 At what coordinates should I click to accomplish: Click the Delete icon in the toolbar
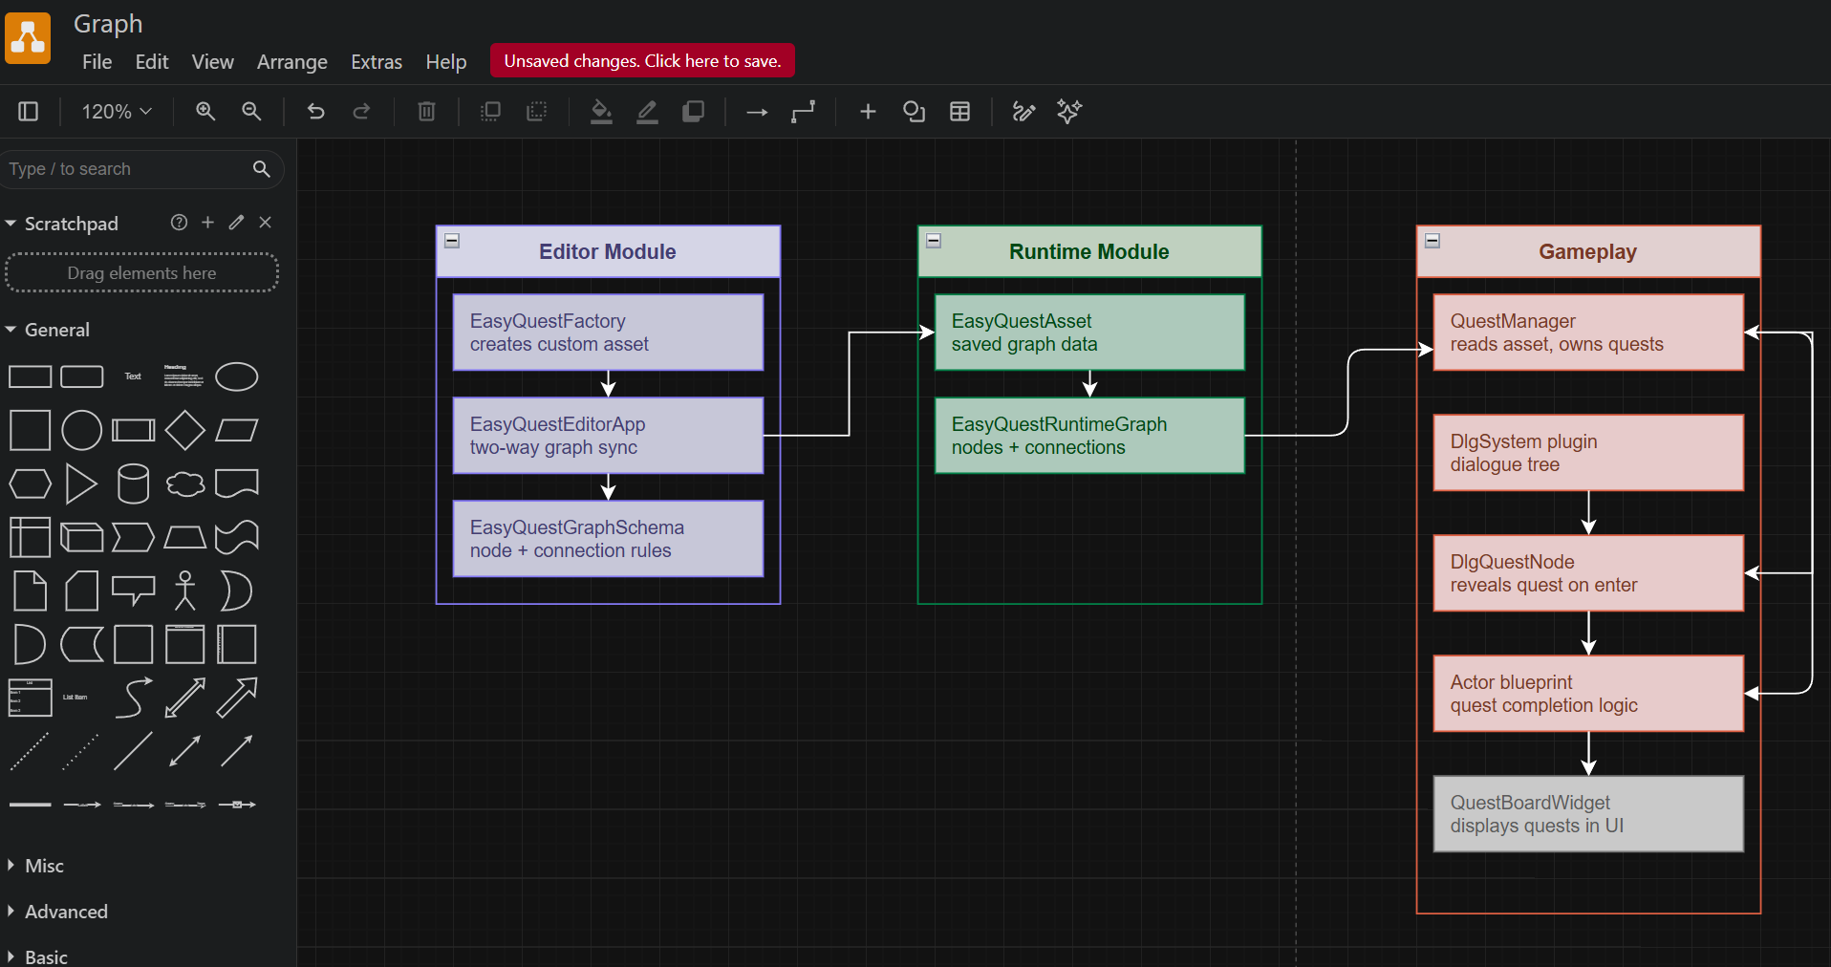[425, 112]
